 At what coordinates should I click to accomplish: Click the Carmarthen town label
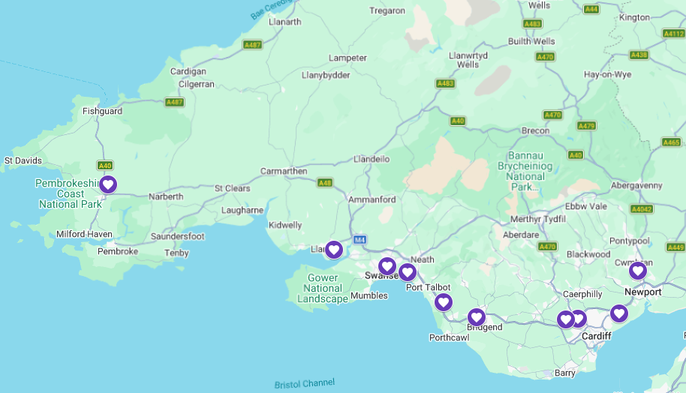coord(284,171)
